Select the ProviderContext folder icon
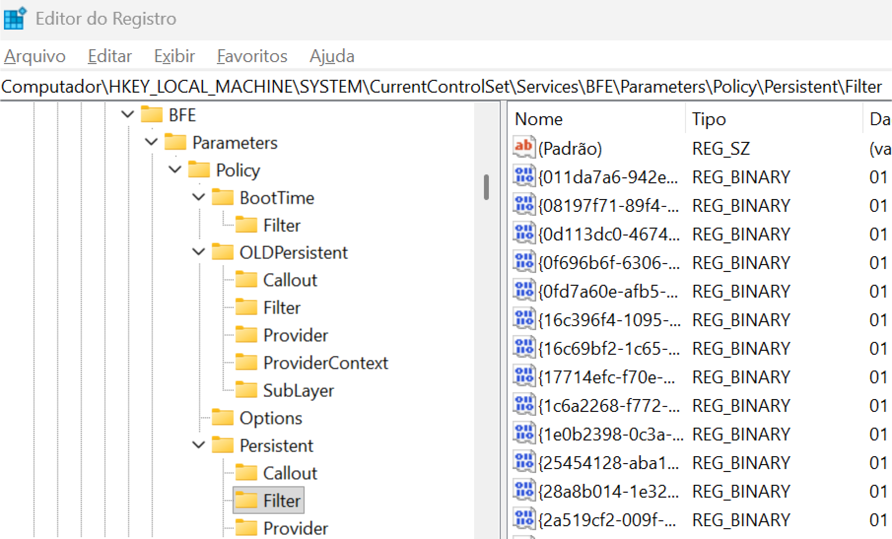Image resolution: width=892 pixels, height=539 pixels. (x=246, y=362)
